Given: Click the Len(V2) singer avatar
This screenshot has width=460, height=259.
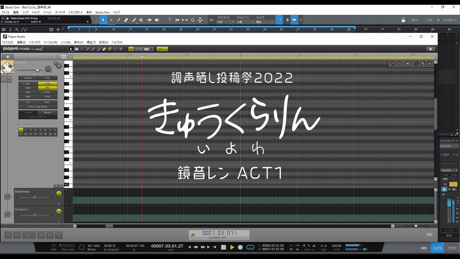Looking at the screenshot, I should (7, 67).
